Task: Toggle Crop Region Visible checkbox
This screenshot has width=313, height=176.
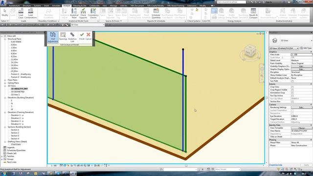Action: point(292,90)
